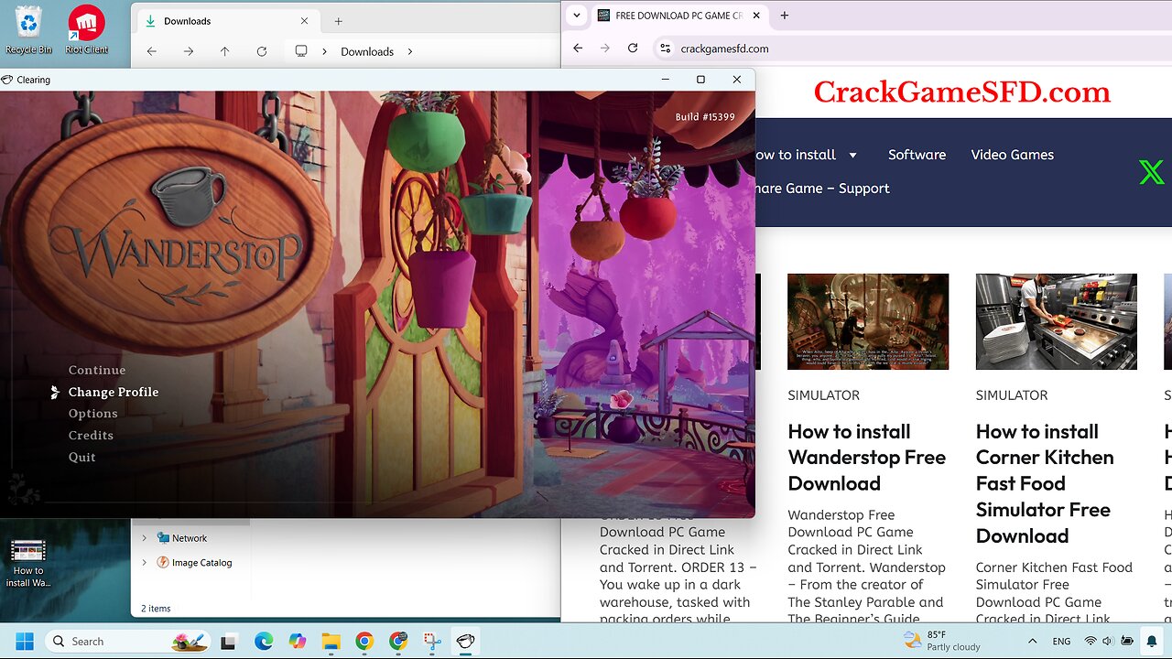This screenshot has width=1172, height=659.
Task: Open Chrome's tab search dropdown arrow
Action: 576,16
